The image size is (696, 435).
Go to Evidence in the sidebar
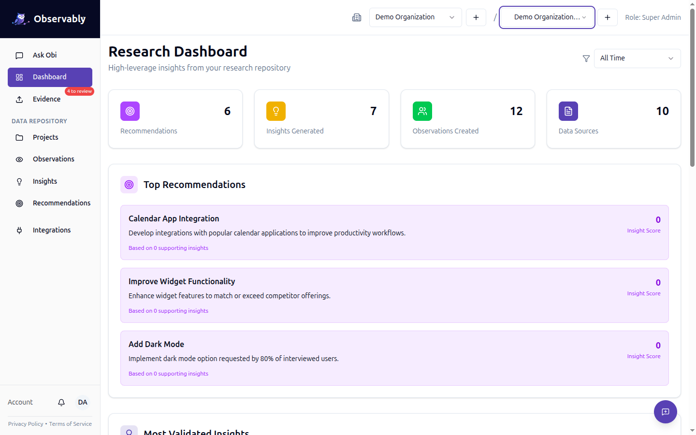tap(46, 99)
